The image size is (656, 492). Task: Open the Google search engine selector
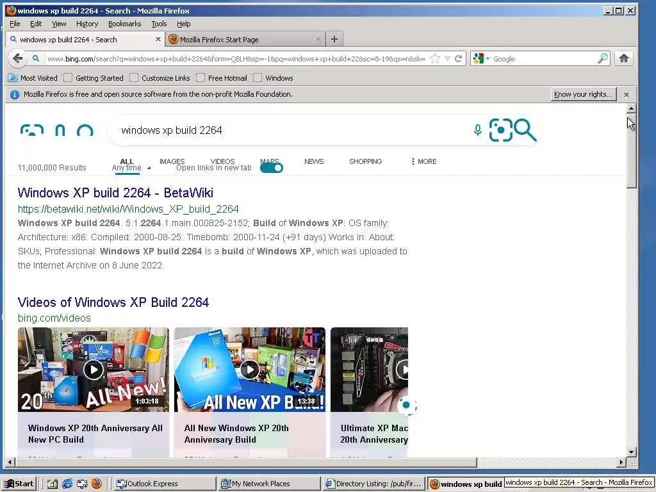click(480, 58)
